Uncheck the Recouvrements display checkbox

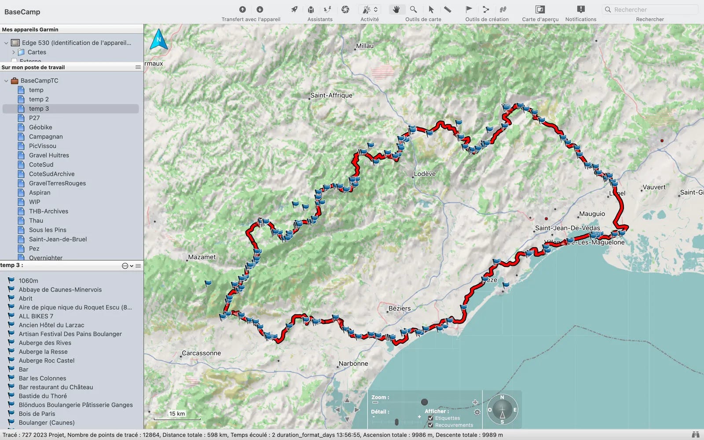(431, 425)
